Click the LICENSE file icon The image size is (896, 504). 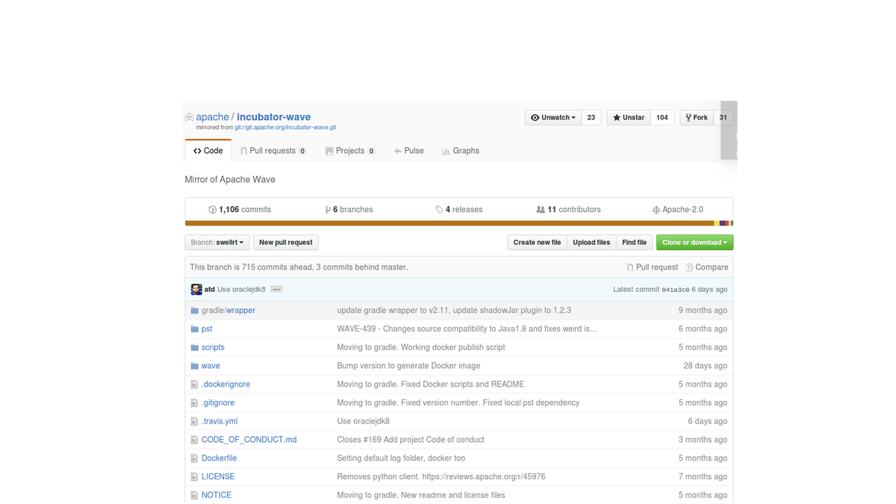tap(194, 476)
